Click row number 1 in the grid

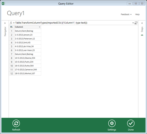click(11, 31)
